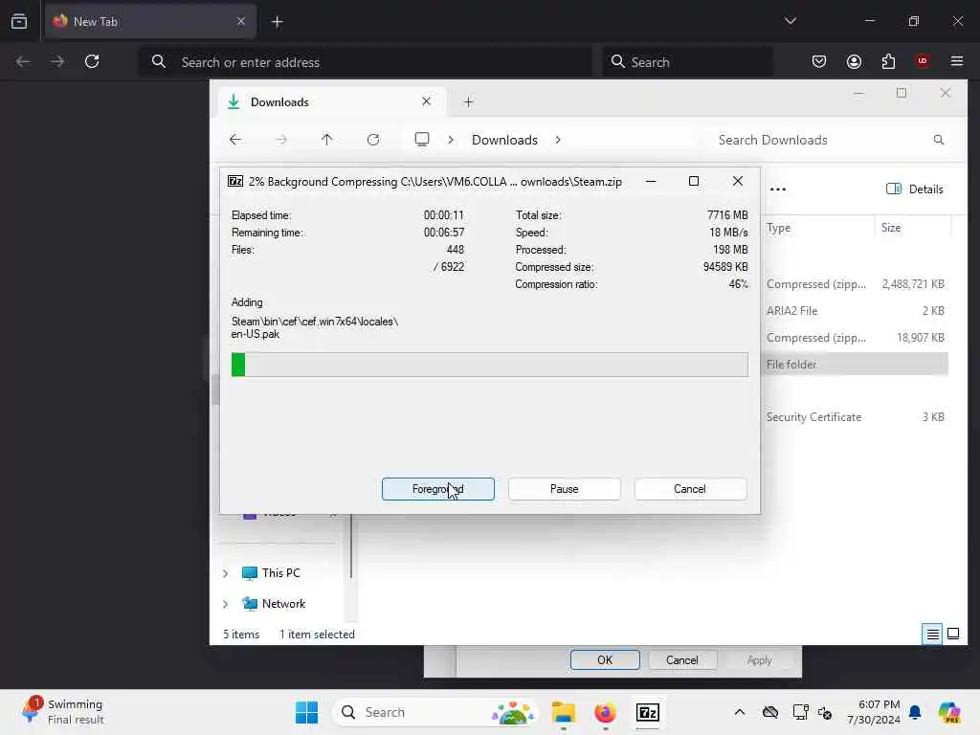Select the Security Certificate row
Image resolution: width=980 pixels, height=735 pixels.
(x=855, y=417)
